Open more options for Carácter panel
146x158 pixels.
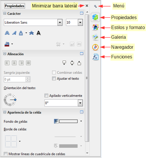81,13
